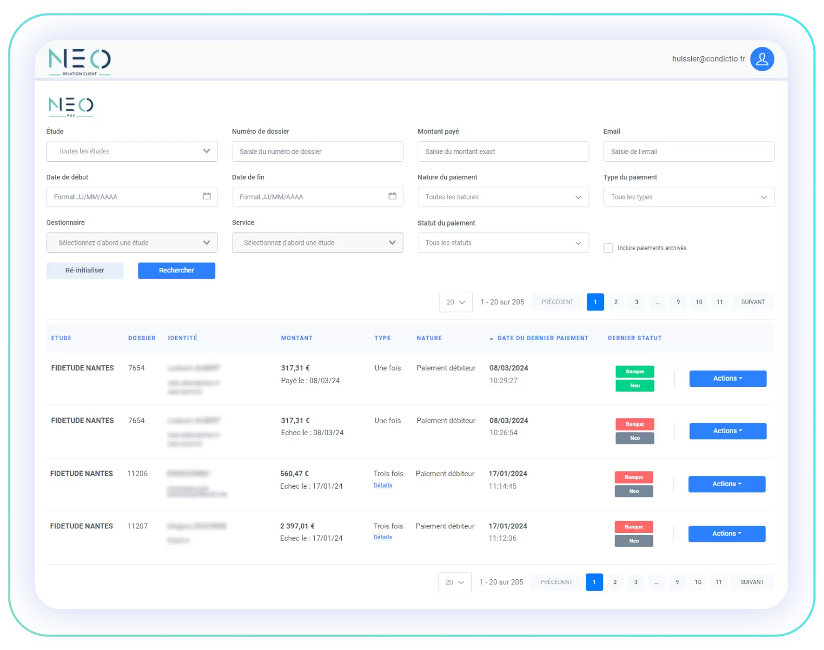Click the NEO Relation Client logo

[x=80, y=62]
